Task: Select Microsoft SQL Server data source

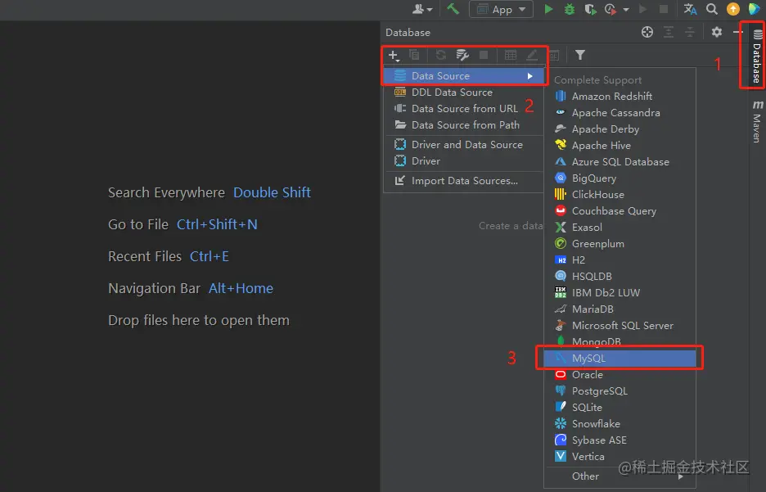Action: tap(620, 325)
